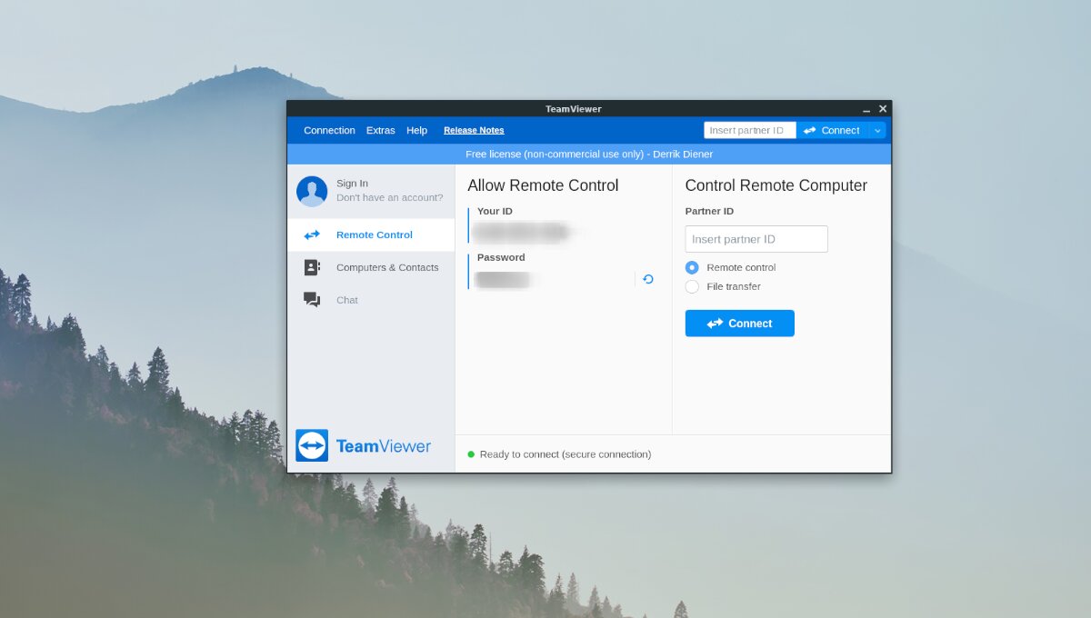Open the Help menu
This screenshot has height=618, width=1091.
pos(416,130)
